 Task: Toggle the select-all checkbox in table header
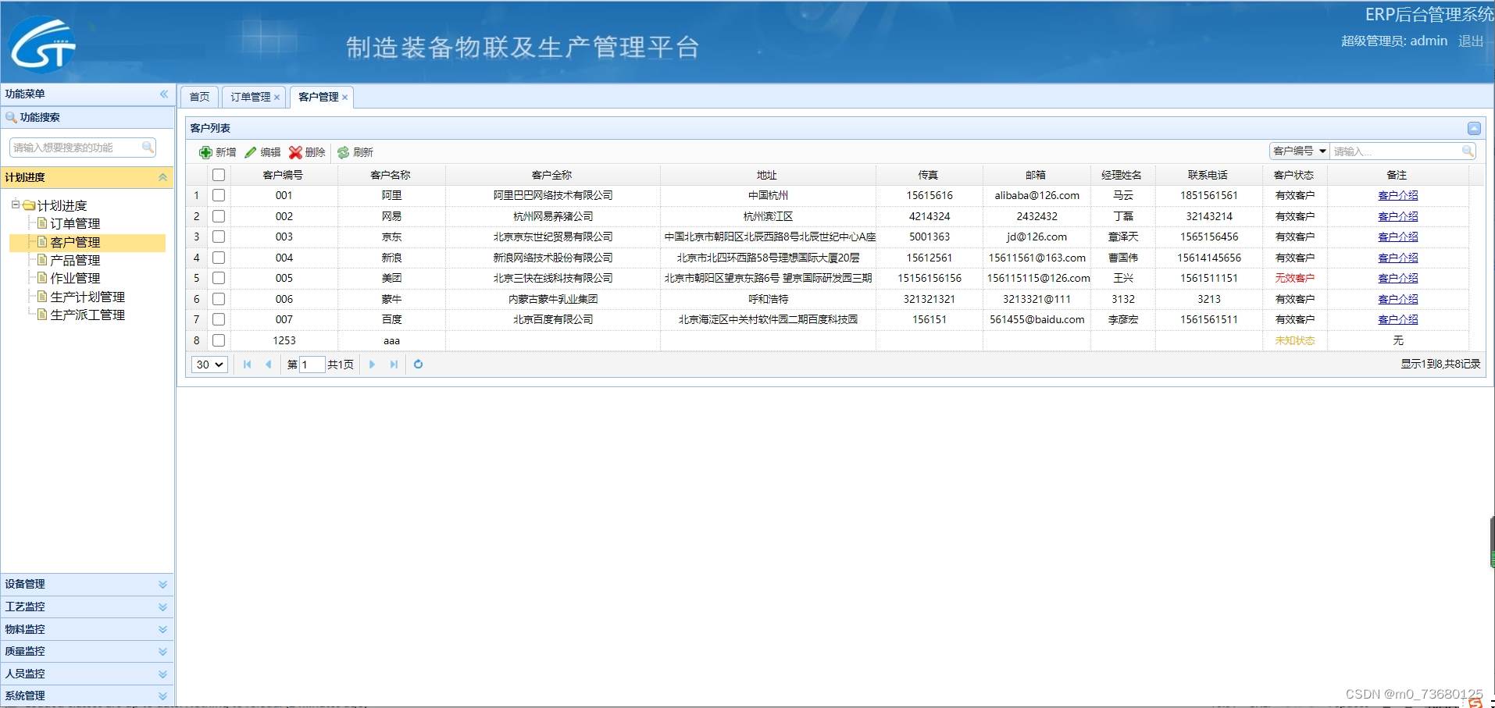219,175
